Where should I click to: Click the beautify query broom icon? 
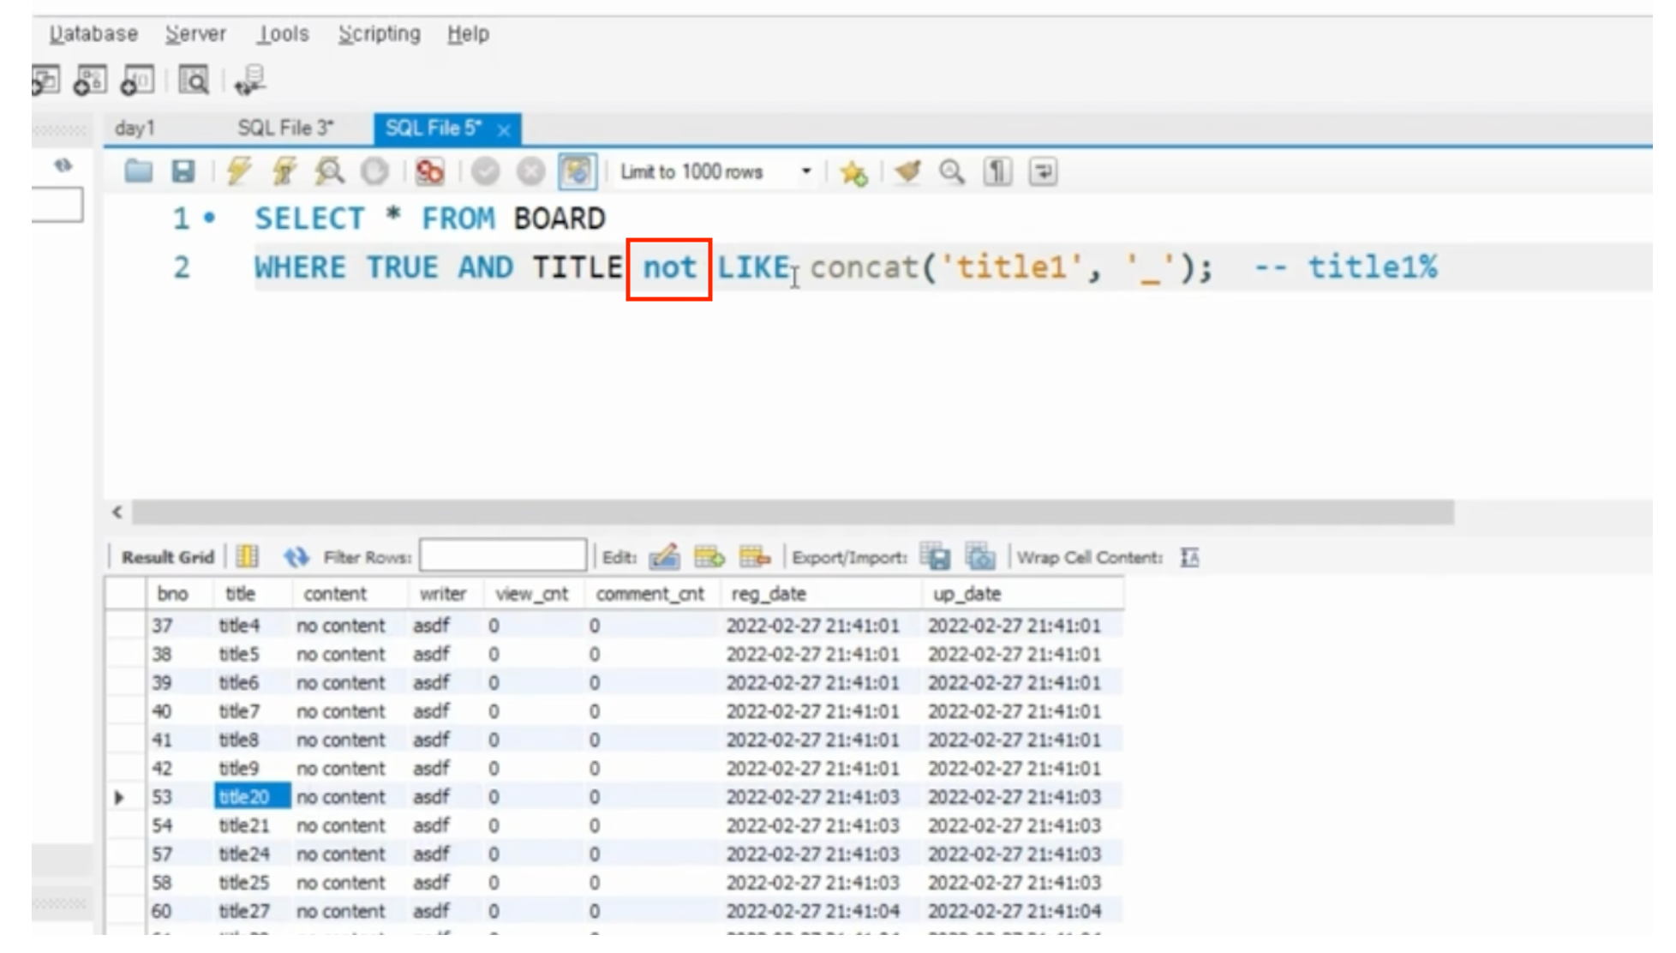pos(907,172)
